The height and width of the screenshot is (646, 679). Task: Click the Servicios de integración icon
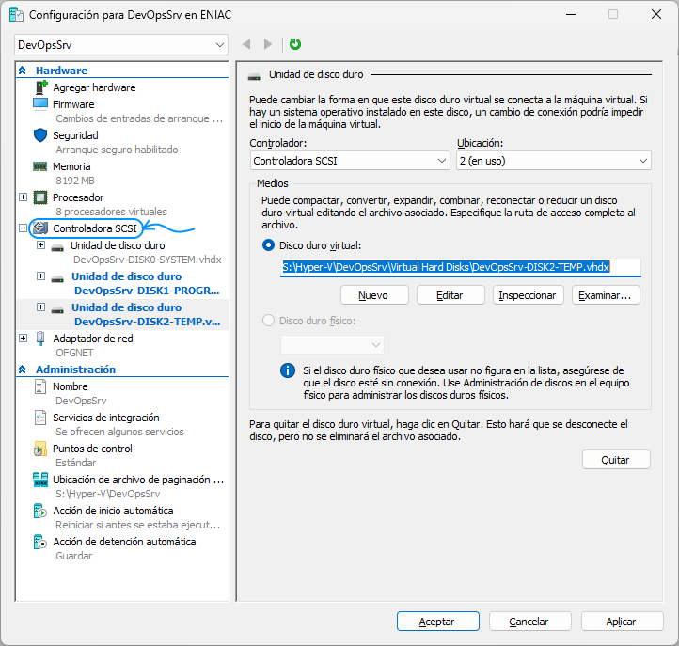40,418
